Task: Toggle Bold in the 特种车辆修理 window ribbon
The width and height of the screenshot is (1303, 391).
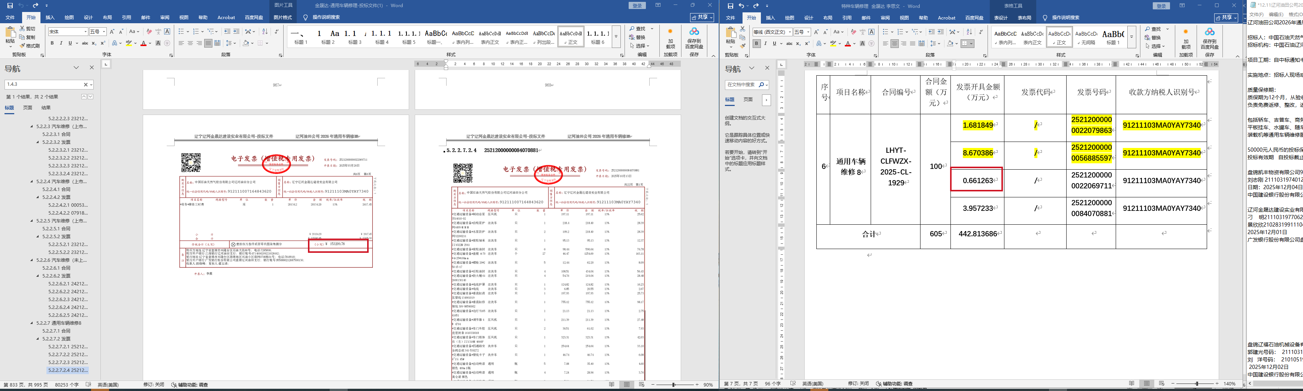Action: click(x=756, y=44)
